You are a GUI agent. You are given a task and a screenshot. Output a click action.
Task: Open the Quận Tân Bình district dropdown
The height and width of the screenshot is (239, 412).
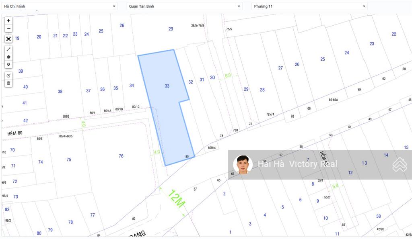[184, 6]
